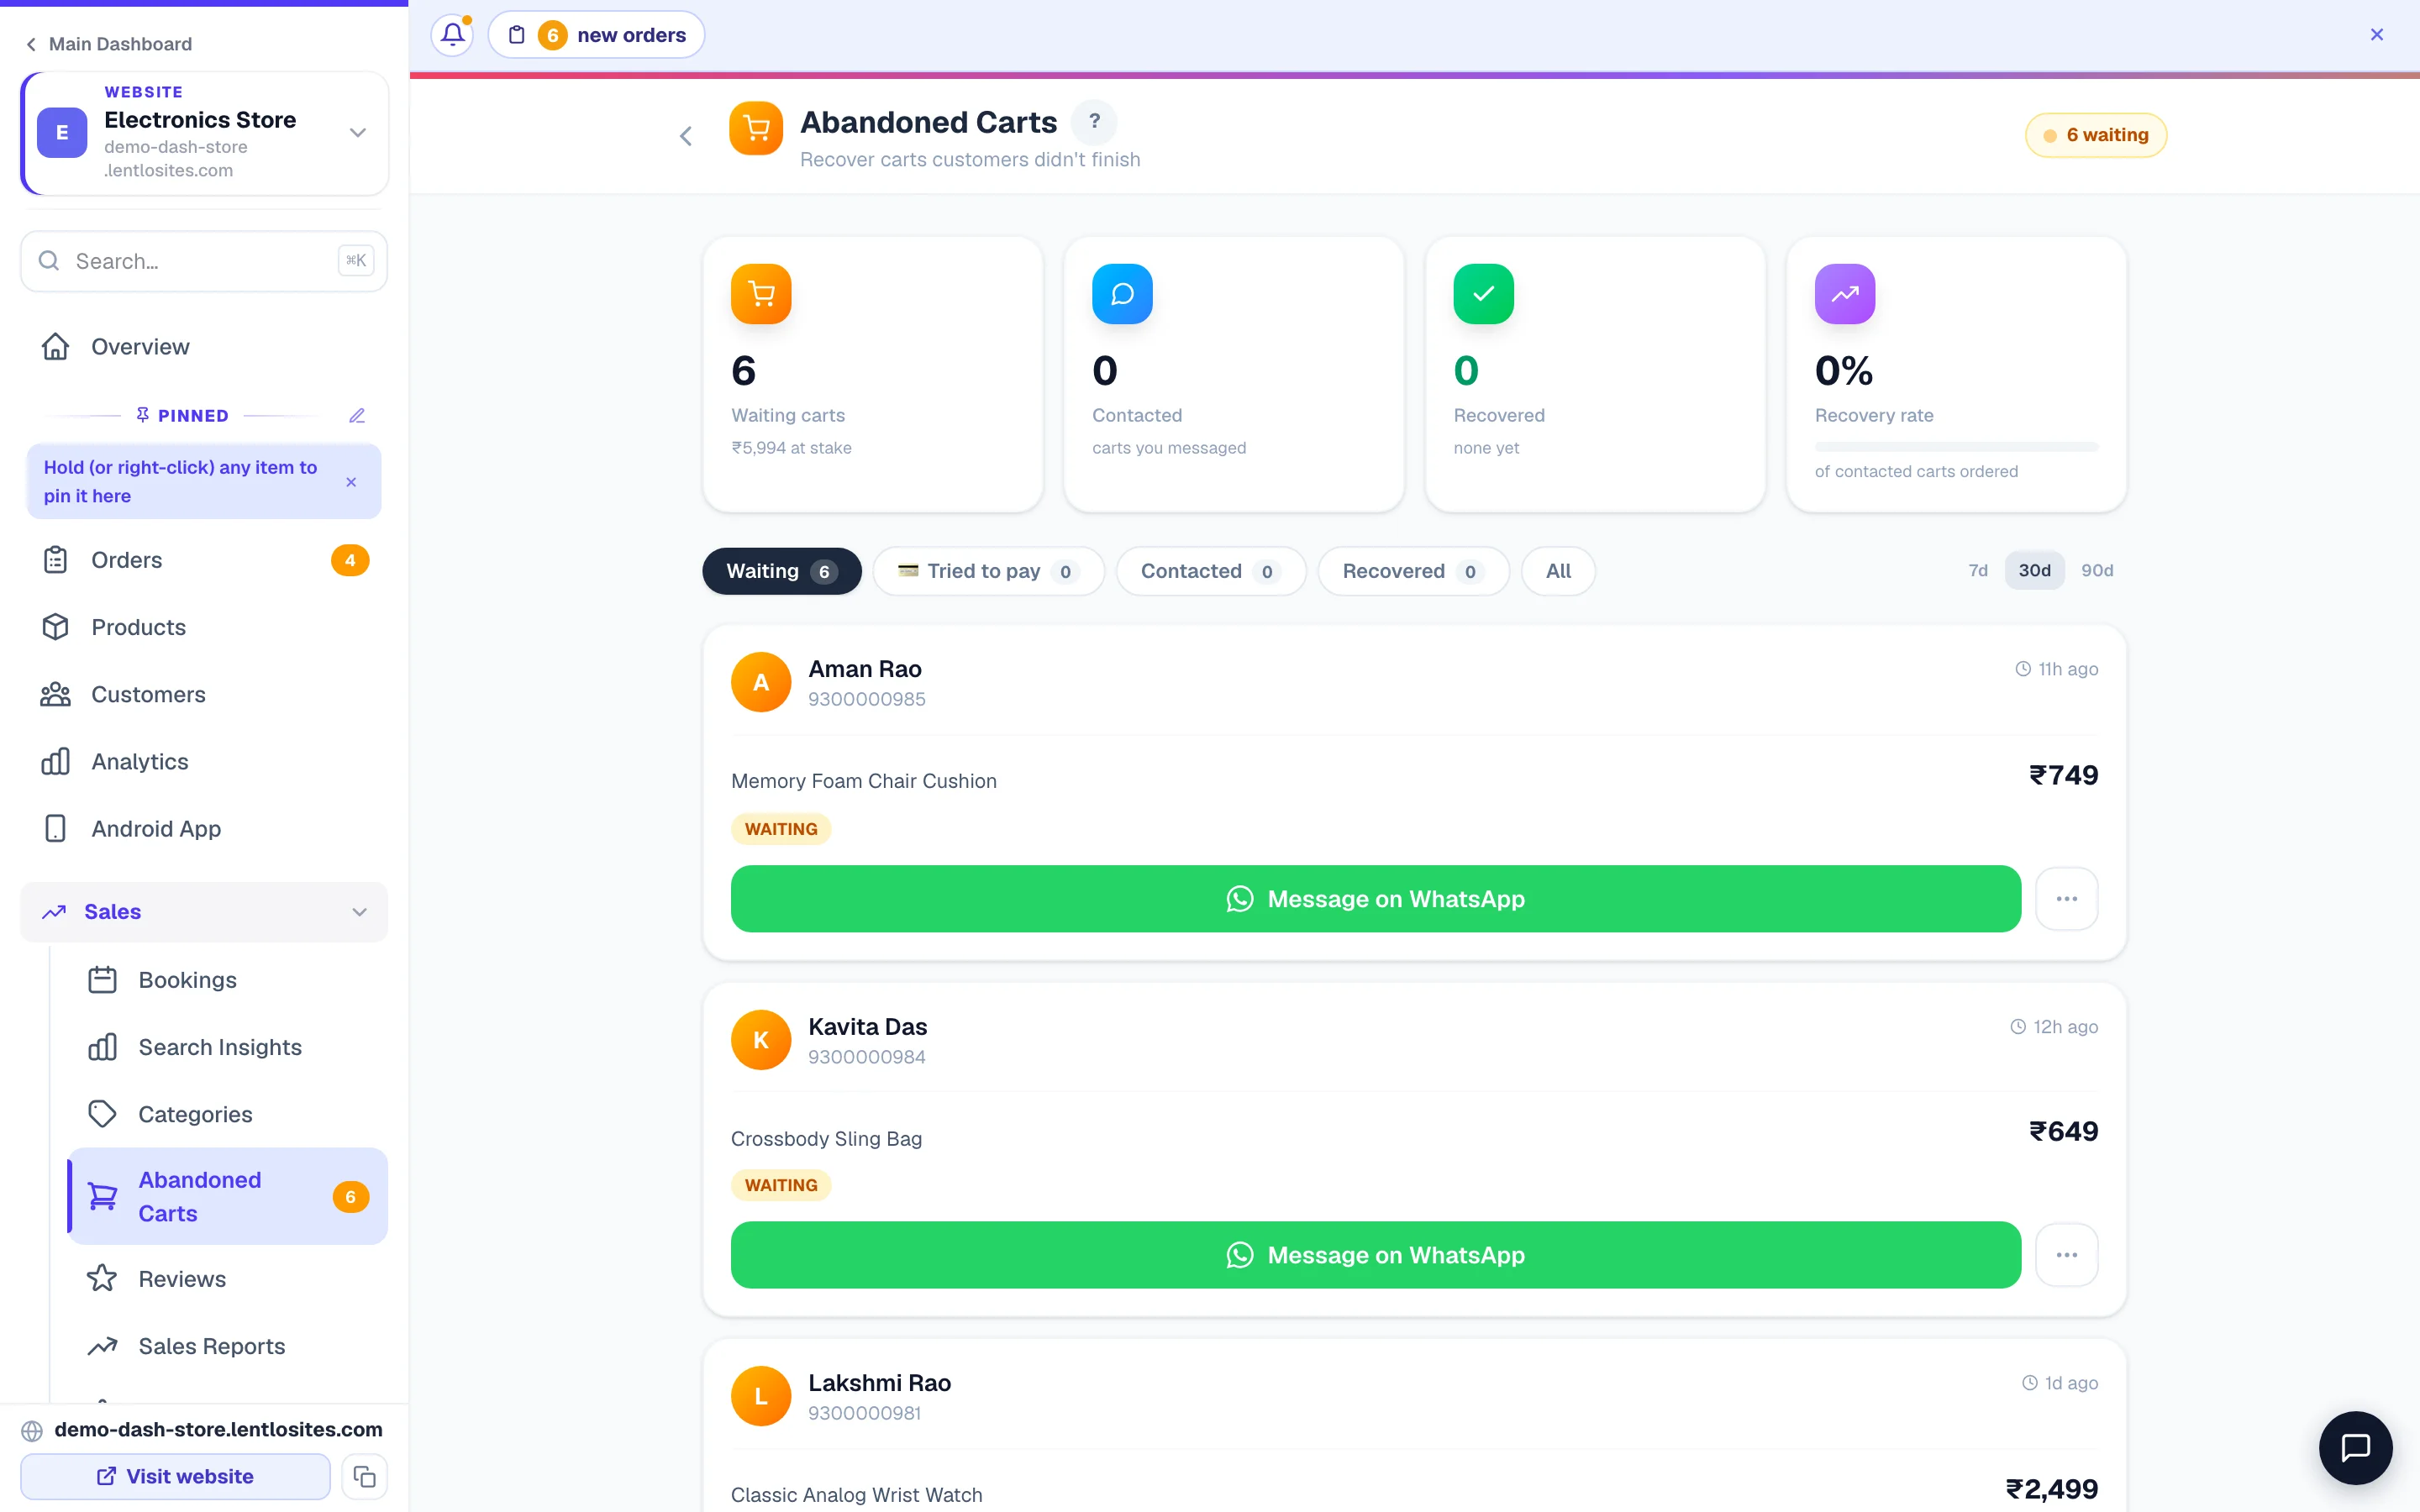
Task: Copy the website URL icon
Action: [x=364, y=1476]
